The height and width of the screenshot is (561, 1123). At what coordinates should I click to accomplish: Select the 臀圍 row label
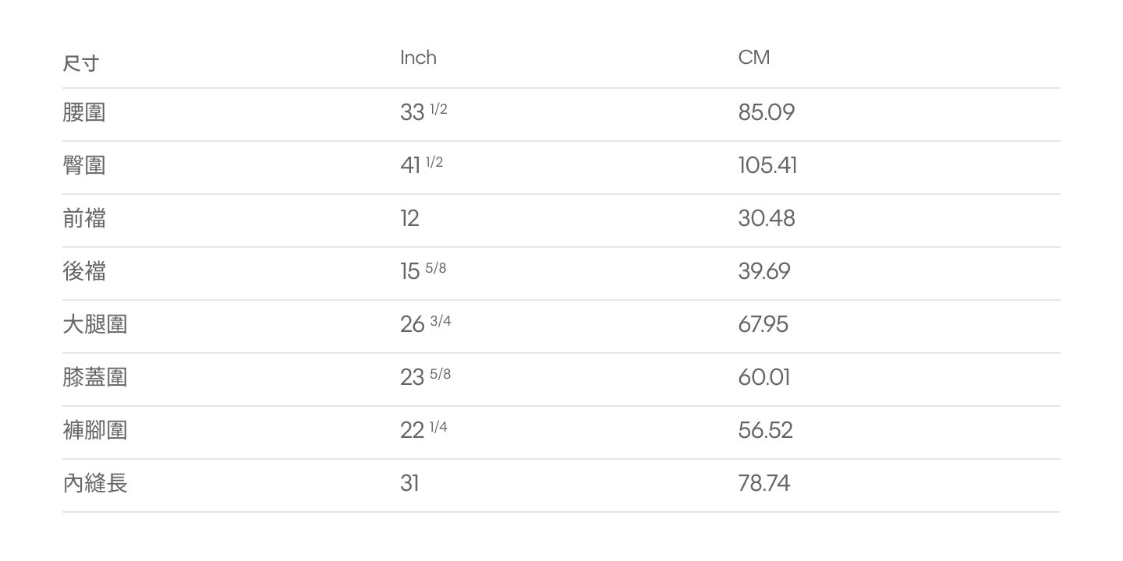tap(84, 165)
